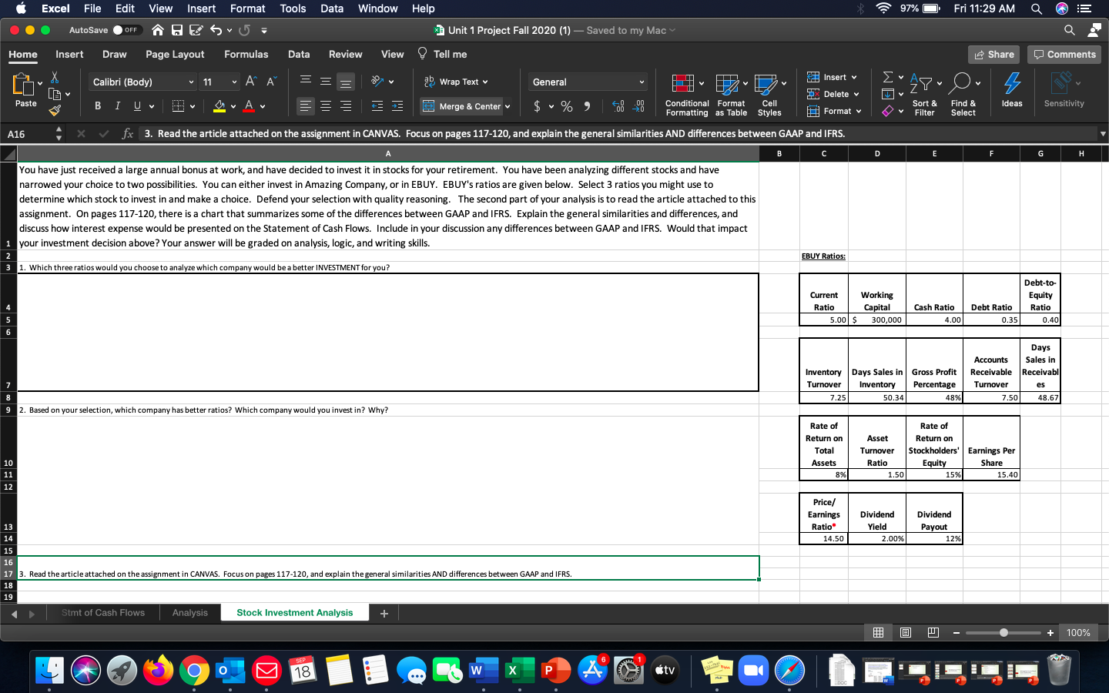Open the Formulas ribbon tab
1109x693 pixels.
(246, 55)
